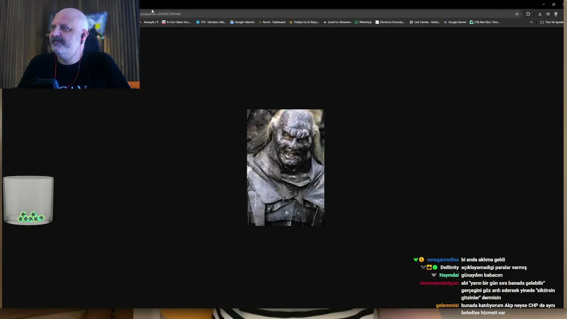The height and width of the screenshot is (319, 567).
Task: Click the gold crown badge by DeRinity
Action: (x=429, y=268)
